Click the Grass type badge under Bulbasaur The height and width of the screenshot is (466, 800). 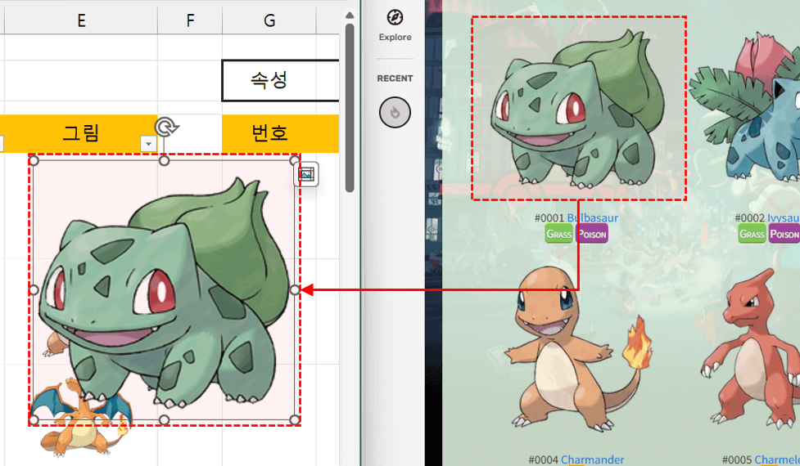pyautogui.click(x=559, y=234)
